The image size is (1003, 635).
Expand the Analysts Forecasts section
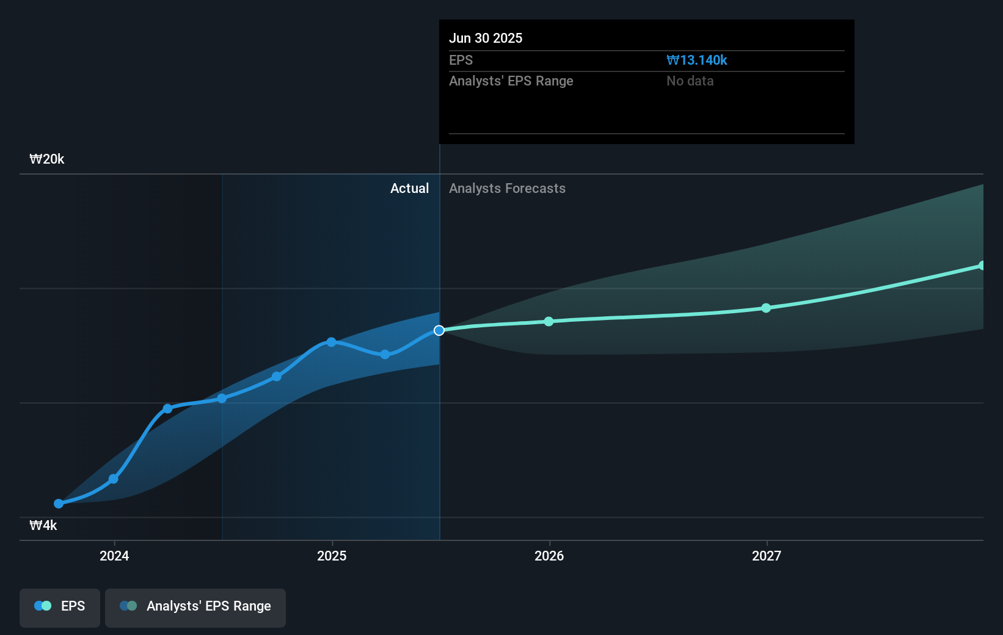507,188
